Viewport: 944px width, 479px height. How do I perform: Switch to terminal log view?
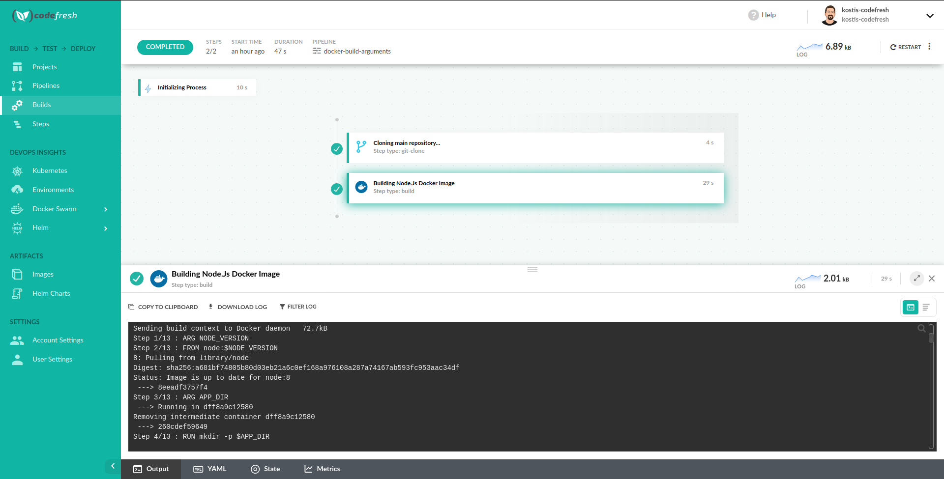pos(911,308)
